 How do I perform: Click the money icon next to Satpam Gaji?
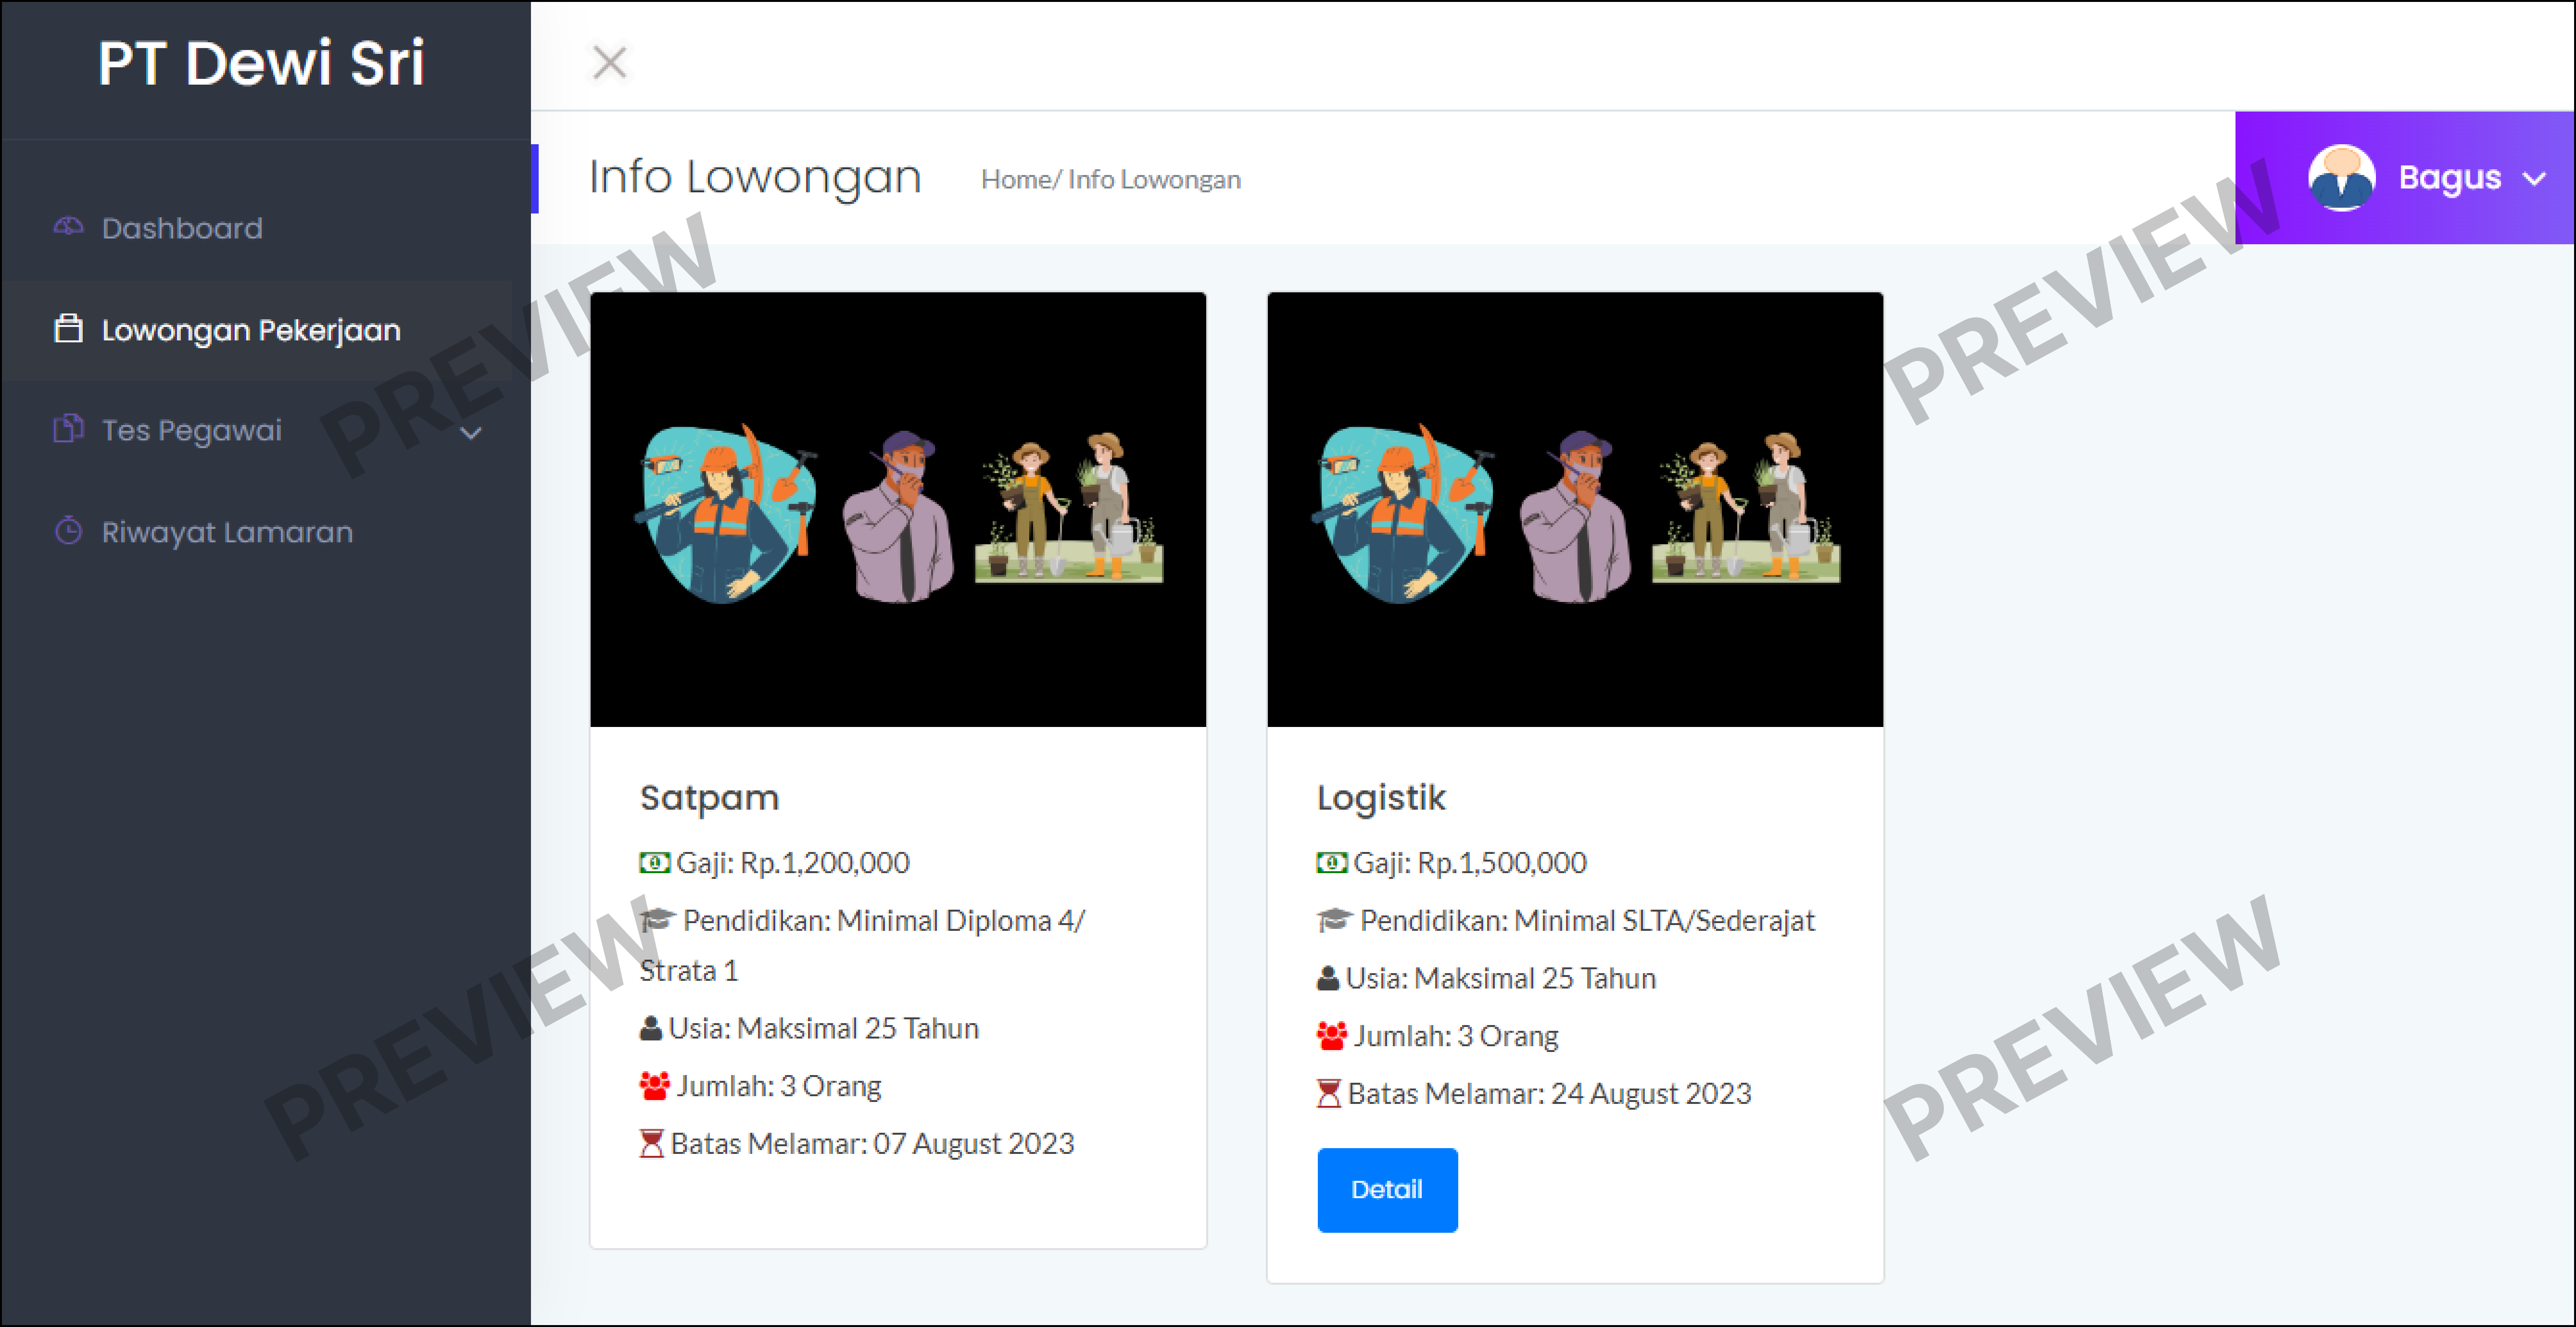point(654,862)
